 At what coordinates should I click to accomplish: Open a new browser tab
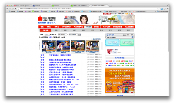(110, 6)
